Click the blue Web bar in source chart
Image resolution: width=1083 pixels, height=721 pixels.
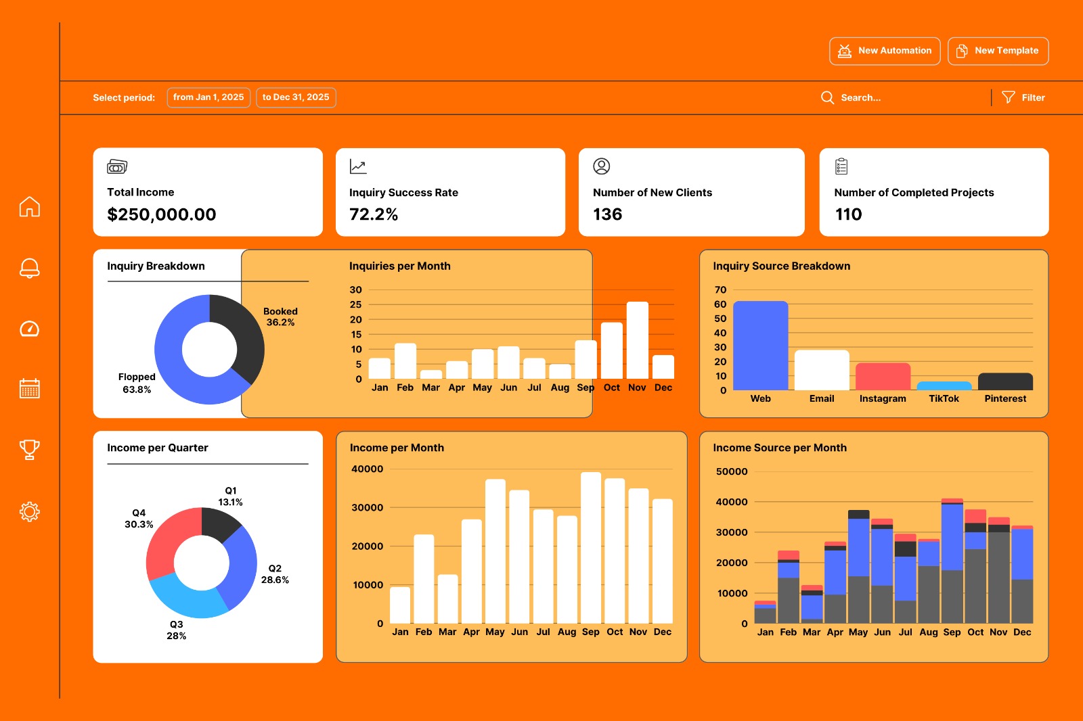coord(760,345)
